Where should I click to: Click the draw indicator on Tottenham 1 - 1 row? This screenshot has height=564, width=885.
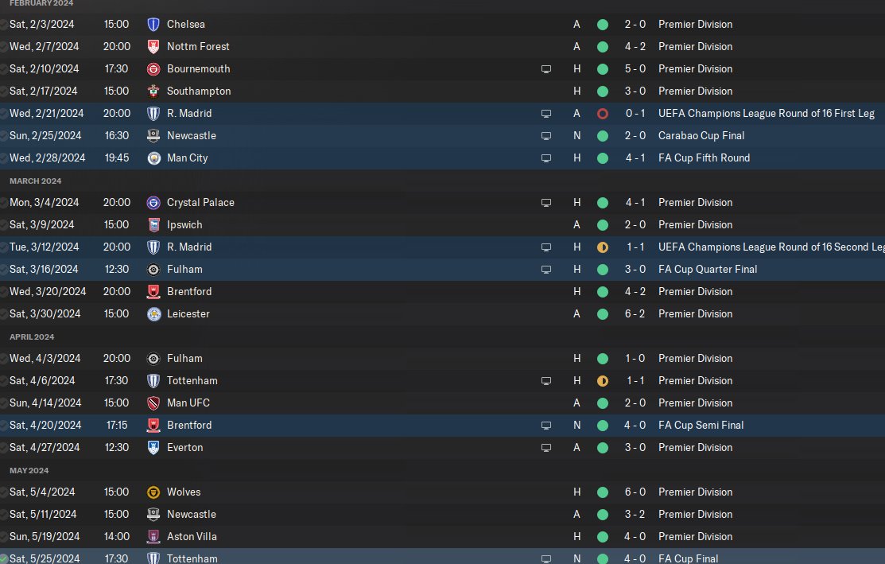(603, 381)
